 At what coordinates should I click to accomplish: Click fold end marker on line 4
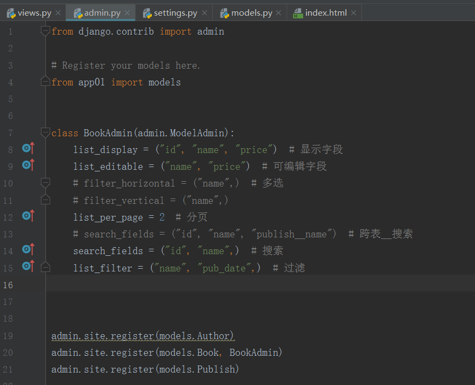(x=45, y=82)
